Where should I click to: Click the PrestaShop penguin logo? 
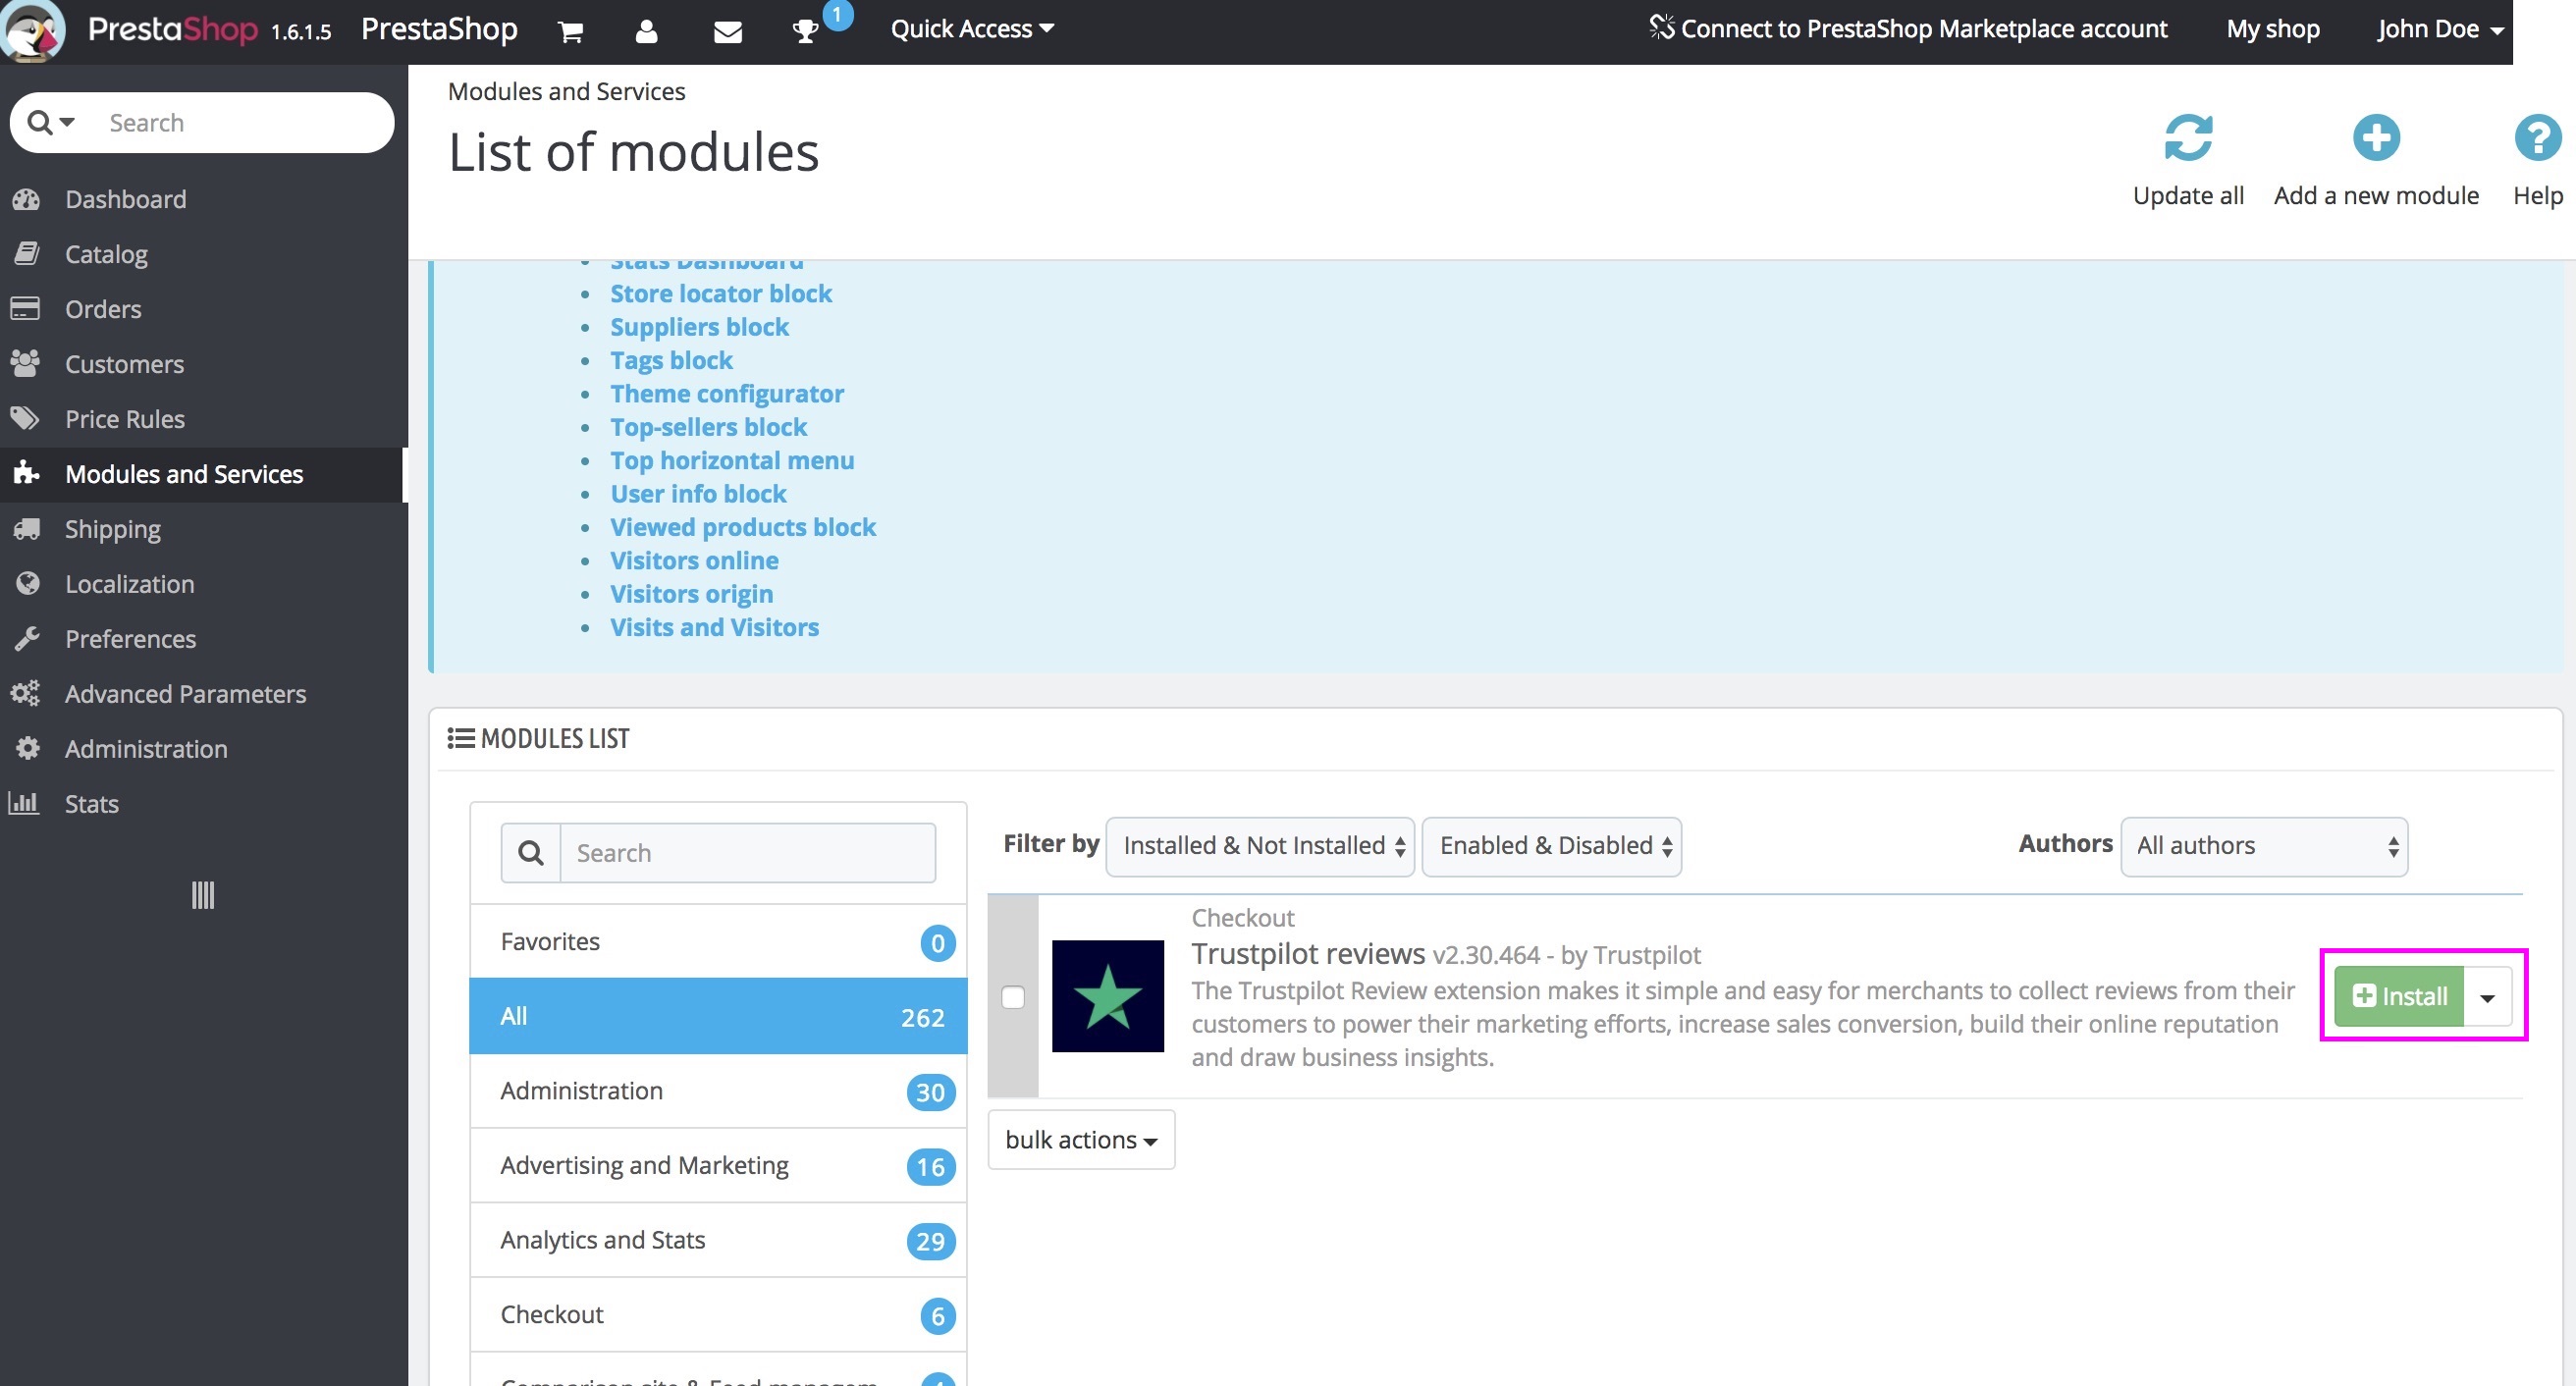pos(33,30)
